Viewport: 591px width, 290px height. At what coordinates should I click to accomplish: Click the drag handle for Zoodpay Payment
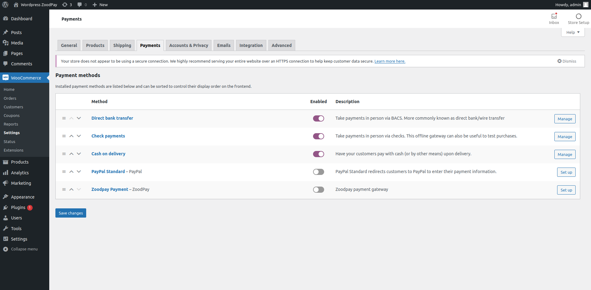(64, 189)
